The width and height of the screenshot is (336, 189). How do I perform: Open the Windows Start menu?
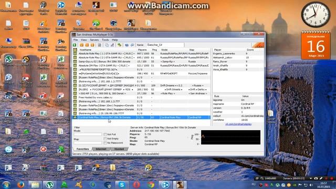pyautogui.click(x=6, y=185)
